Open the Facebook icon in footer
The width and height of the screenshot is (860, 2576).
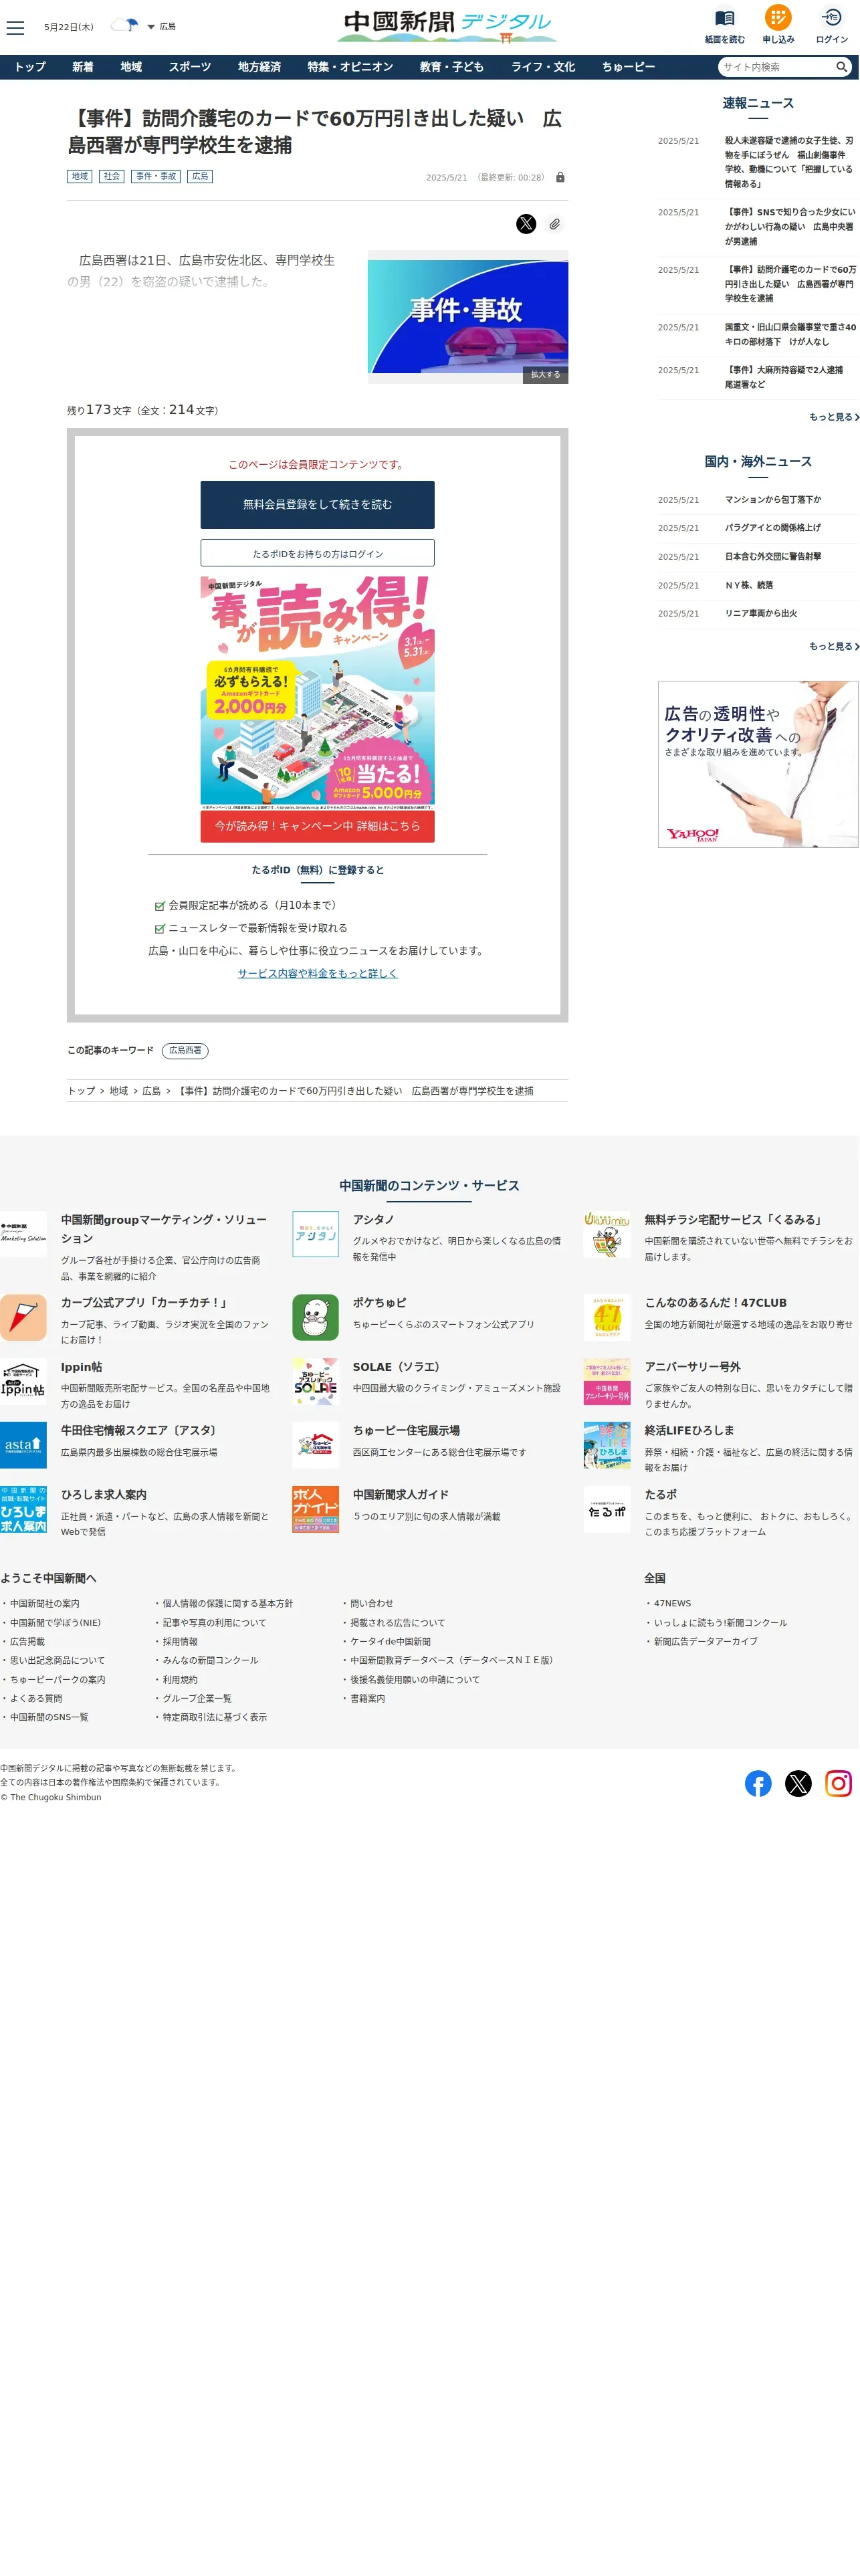click(758, 1784)
